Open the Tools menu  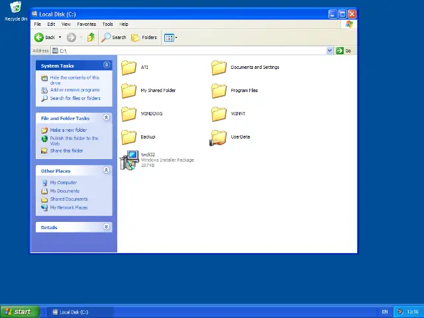(107, 24)
